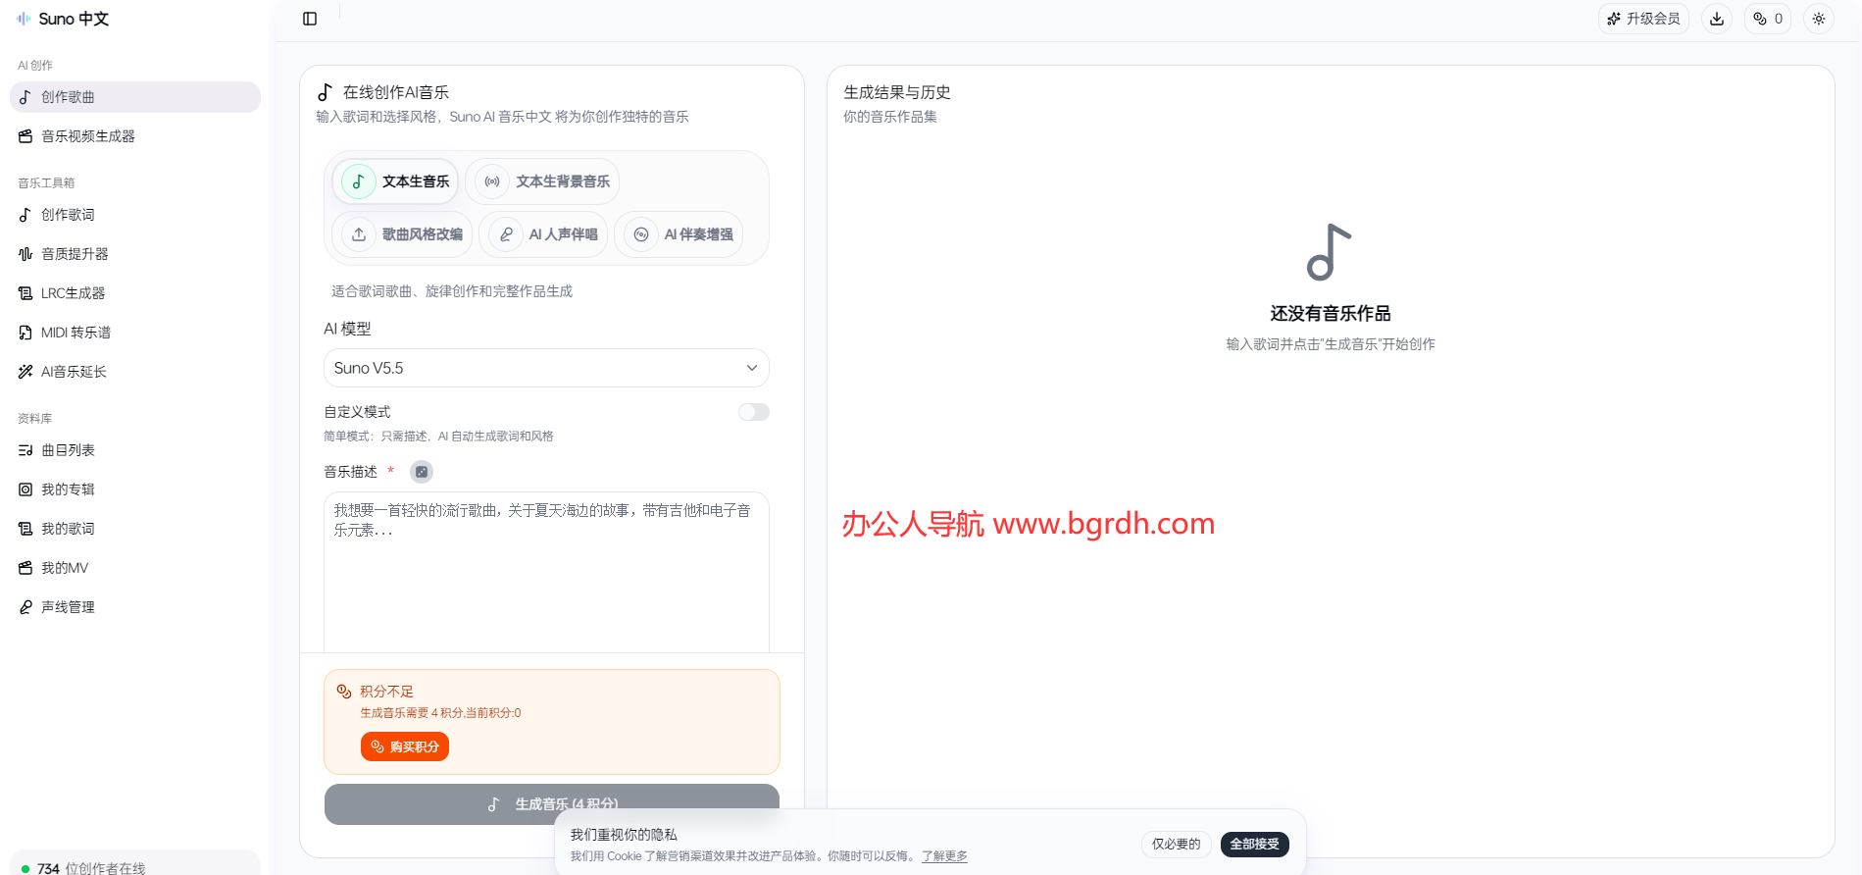
Task: Open 创作歌曲 in the sidebar
Action: point(135,97)
